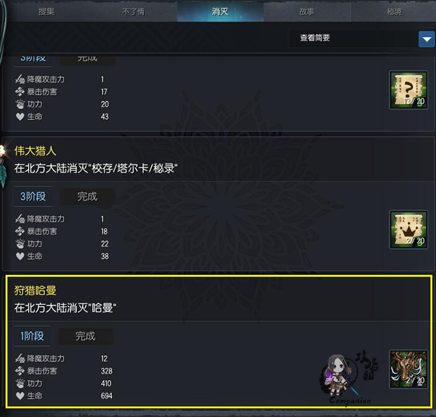The height and width of the screenshot is (417, 436).
Task: Click the heart 生命 icon in 狩猎哈曼
Action: click(20, 396)
